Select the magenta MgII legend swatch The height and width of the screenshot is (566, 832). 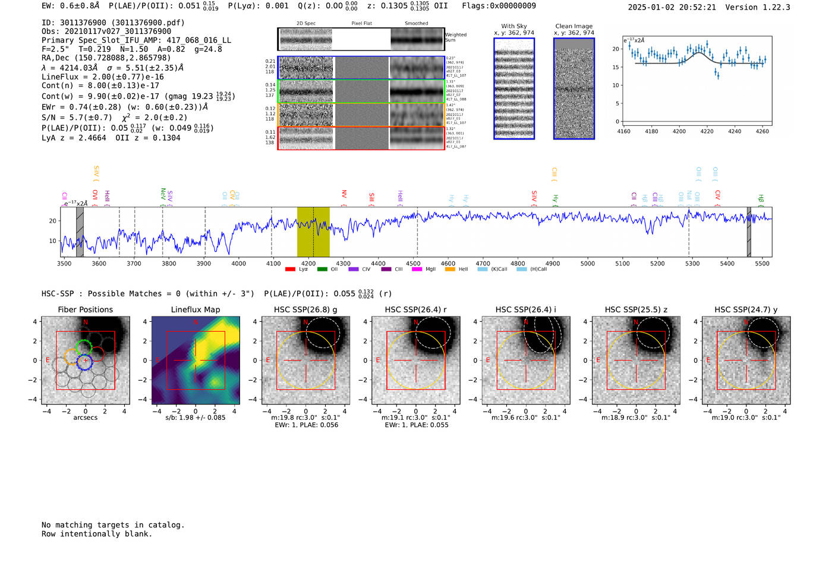point(417,270)
